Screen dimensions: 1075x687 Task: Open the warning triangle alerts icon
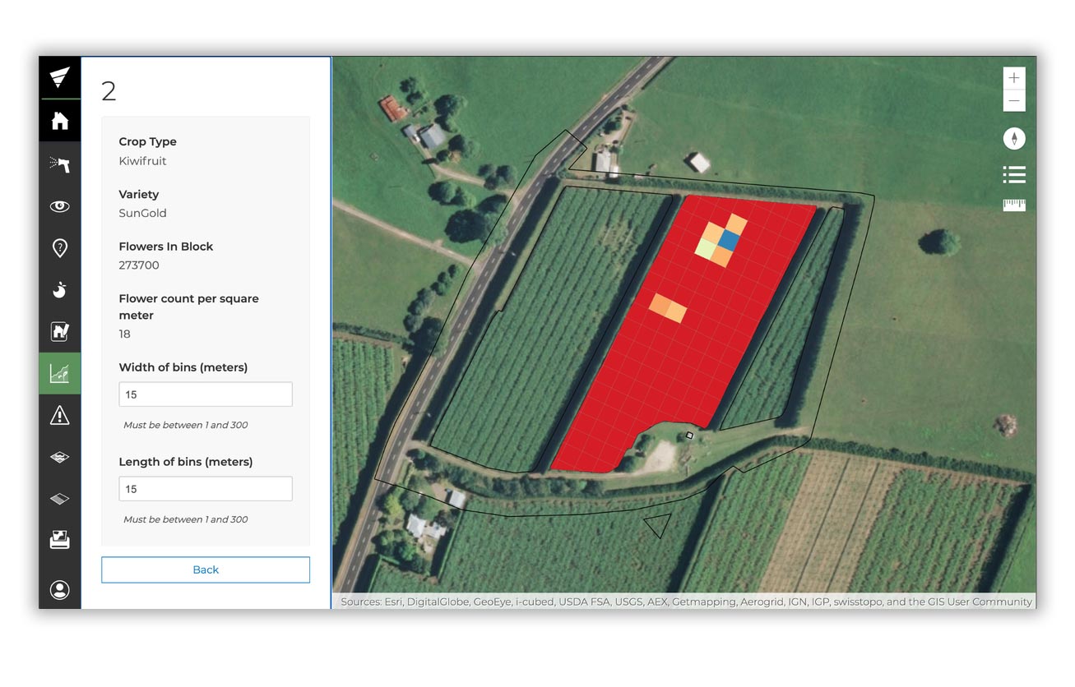(59, 415)
